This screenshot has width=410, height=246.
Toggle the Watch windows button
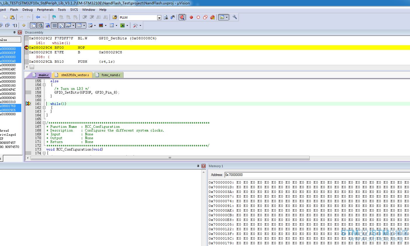69,25
